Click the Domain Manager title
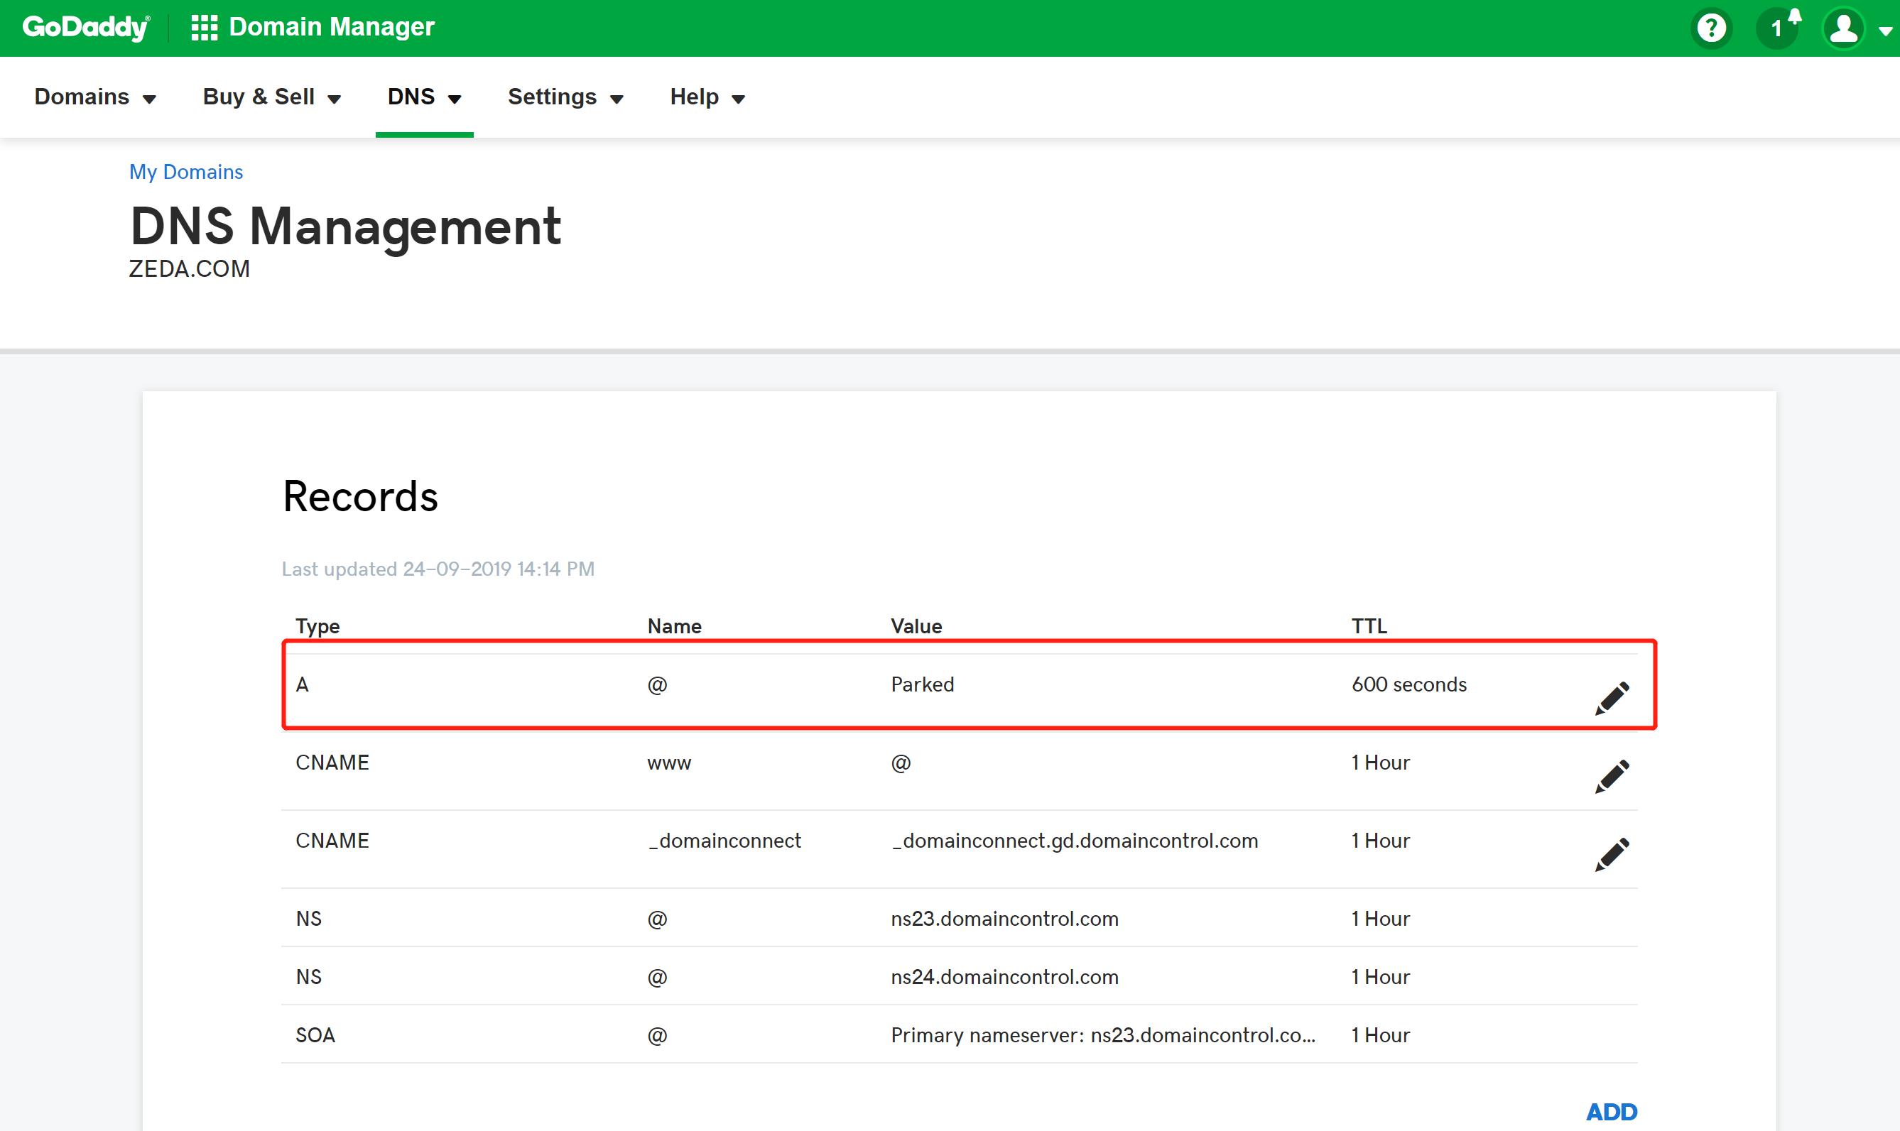1900x1131 pixels. [x=332, y=28]
